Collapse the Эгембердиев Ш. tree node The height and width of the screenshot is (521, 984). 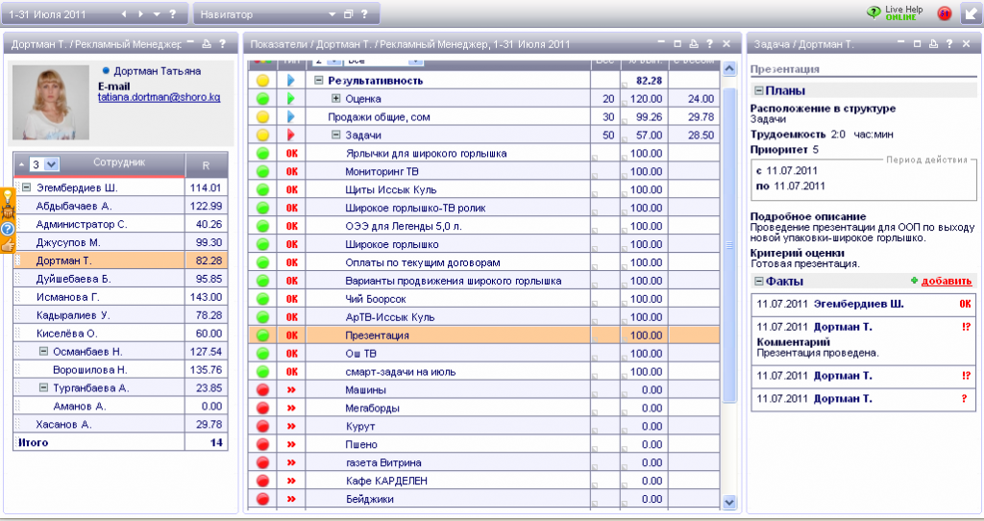[x=26, y=187]
